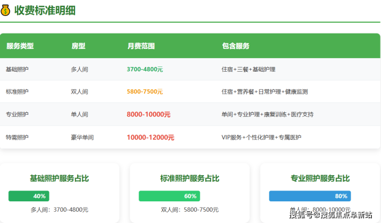Select the 专业照护 table row label

17,114
